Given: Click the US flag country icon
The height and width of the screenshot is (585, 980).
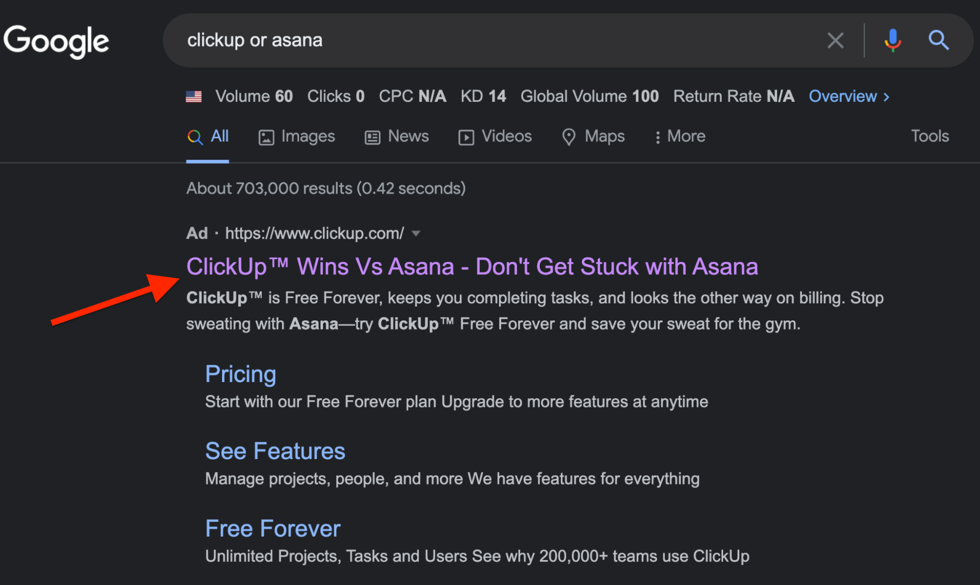Looking at the screenshot, I should click(x=194, y=97).
